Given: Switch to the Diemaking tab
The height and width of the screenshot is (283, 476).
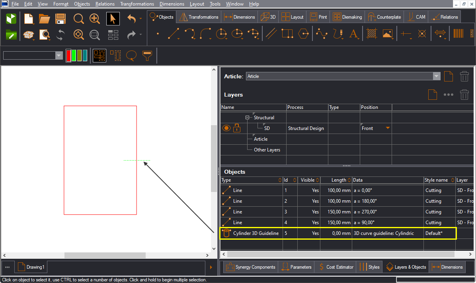Looking at the screenshot, I should pos(347,17).
